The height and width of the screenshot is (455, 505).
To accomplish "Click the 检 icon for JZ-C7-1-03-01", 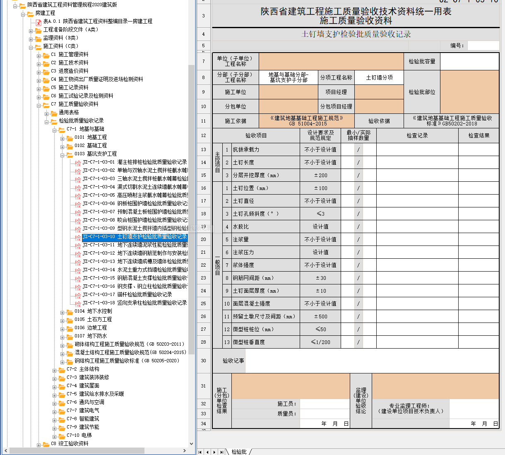I will pos(78,163).
